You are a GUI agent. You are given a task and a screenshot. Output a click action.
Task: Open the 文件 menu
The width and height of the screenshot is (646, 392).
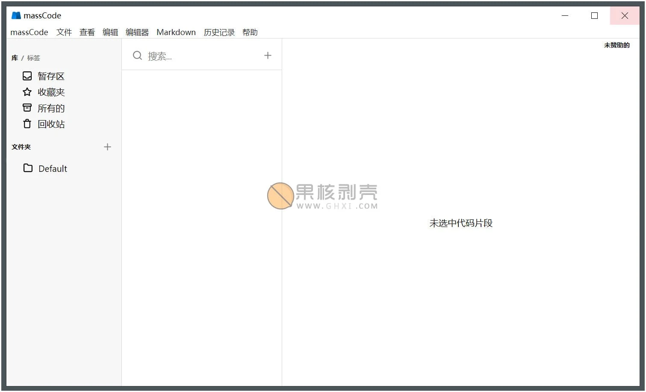tap(64, 32)
